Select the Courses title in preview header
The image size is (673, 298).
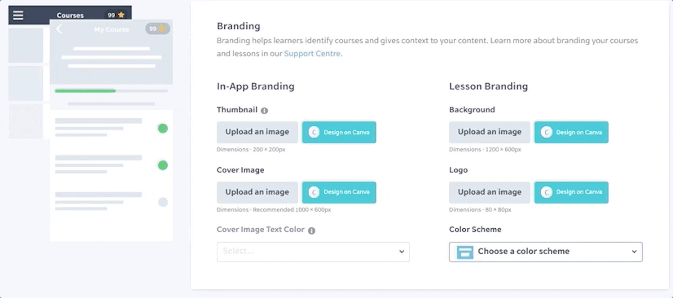tap(70, 15)
